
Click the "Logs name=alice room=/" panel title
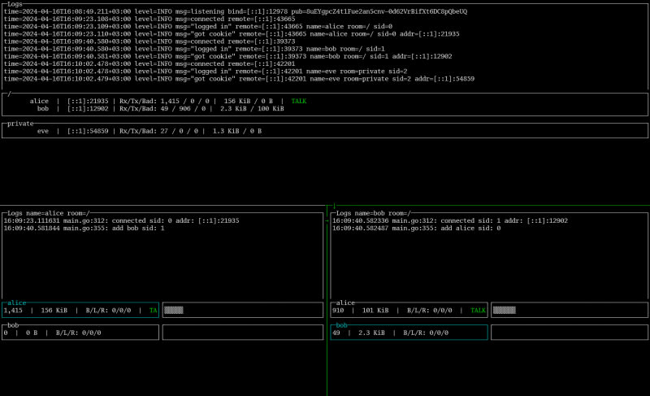49,212
